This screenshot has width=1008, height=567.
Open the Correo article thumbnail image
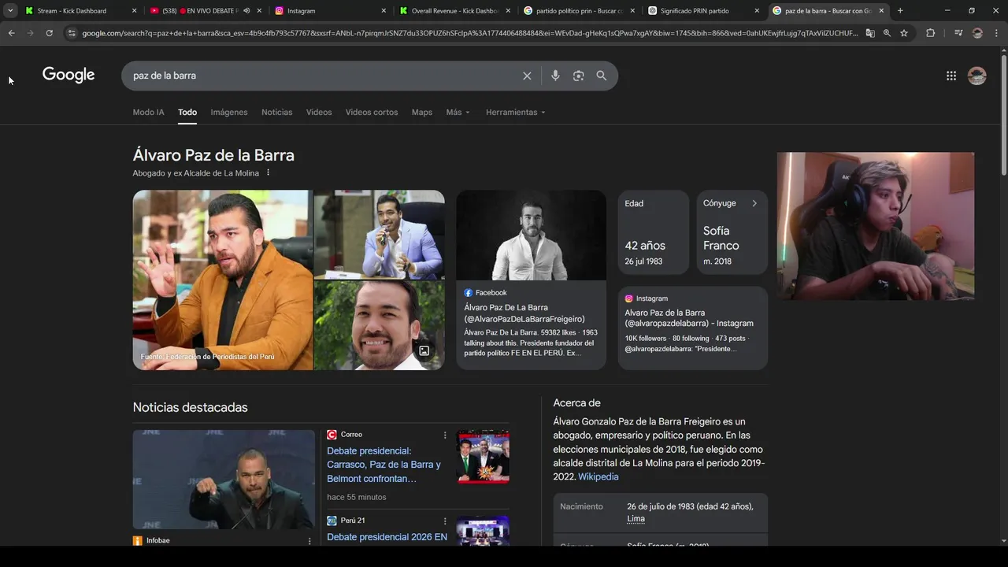[483, 457]
